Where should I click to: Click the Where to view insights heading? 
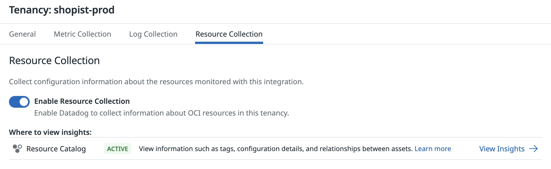click(50, 132)
